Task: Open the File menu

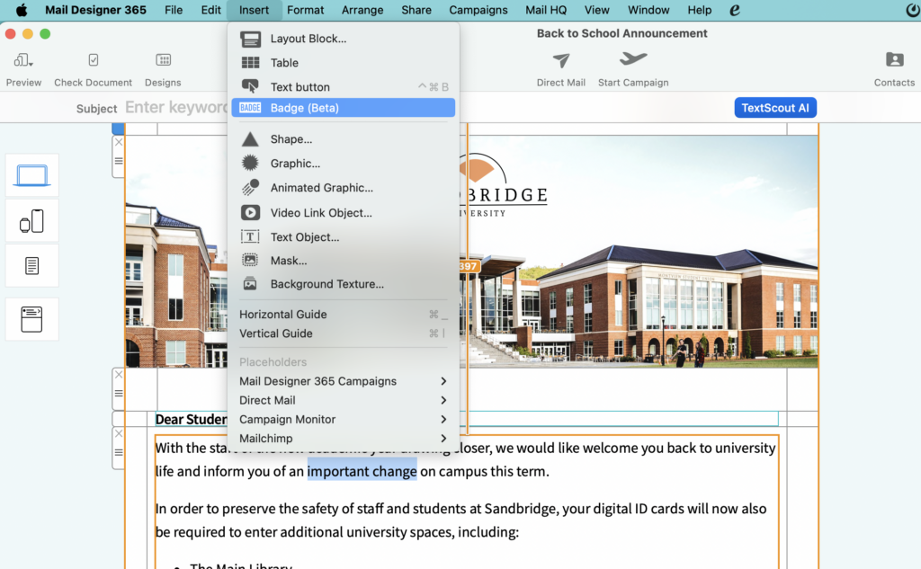Action: (174, 10)
